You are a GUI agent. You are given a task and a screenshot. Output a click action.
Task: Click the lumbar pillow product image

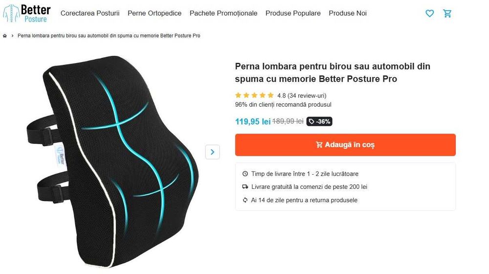pyautogui.click(x=112, y=161)
